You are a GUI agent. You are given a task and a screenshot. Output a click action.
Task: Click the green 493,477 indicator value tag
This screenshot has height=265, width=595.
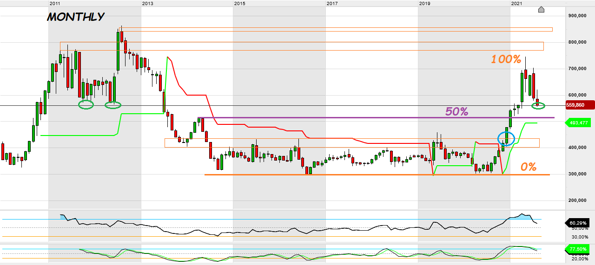[x=580, y=123]
